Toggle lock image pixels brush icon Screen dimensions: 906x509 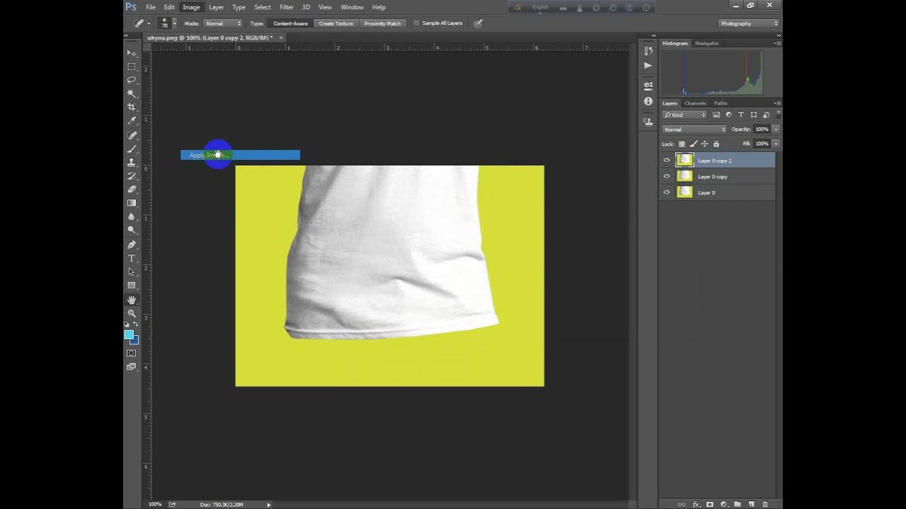[x=693, y=144]
